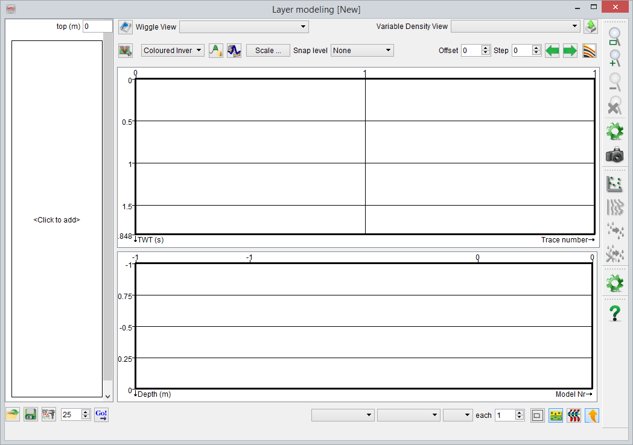
Task: Click the layer panel vertical scrollbar down arrow
Action: 108,397
